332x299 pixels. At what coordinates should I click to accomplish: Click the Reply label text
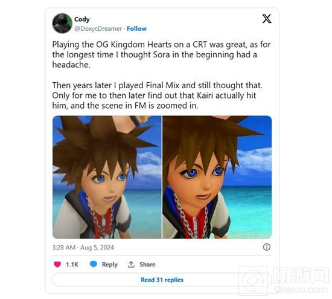110,265
